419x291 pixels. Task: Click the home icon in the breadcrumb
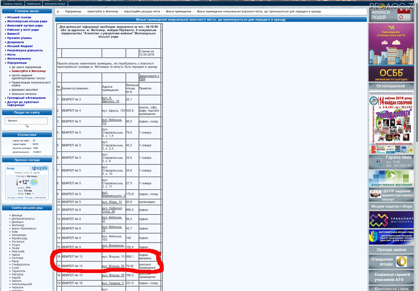[x=58, y=11]
